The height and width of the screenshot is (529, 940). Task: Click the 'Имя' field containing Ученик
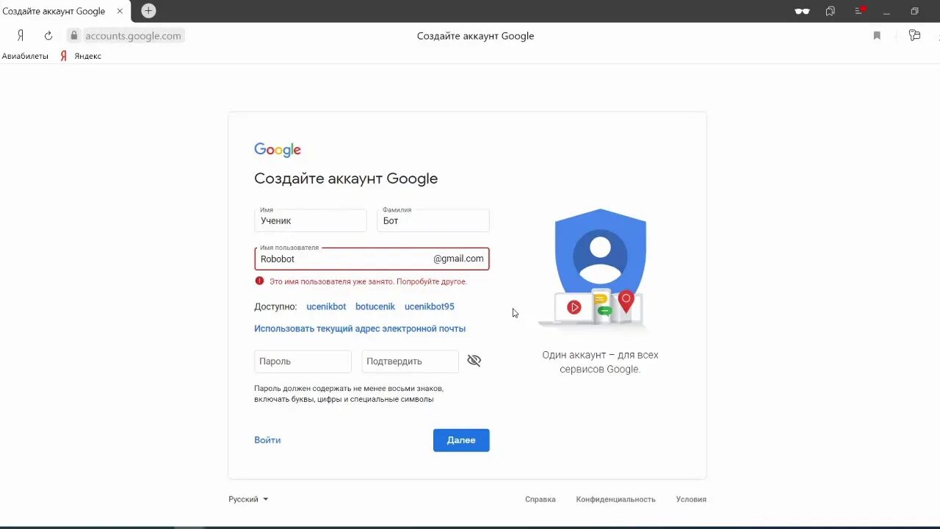(x=311, y=220)
